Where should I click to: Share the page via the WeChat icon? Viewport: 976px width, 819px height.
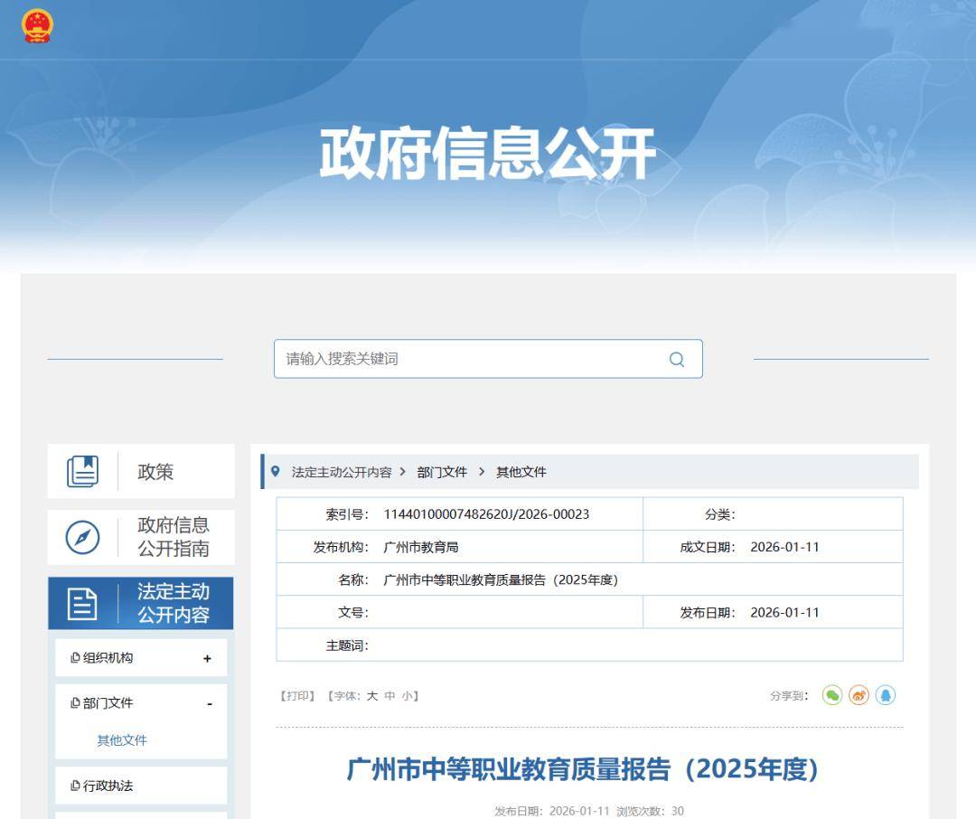click(x=831, y=695)
